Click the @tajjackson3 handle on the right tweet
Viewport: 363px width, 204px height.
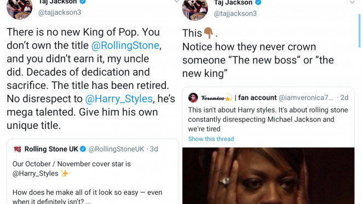pos(235,14)
